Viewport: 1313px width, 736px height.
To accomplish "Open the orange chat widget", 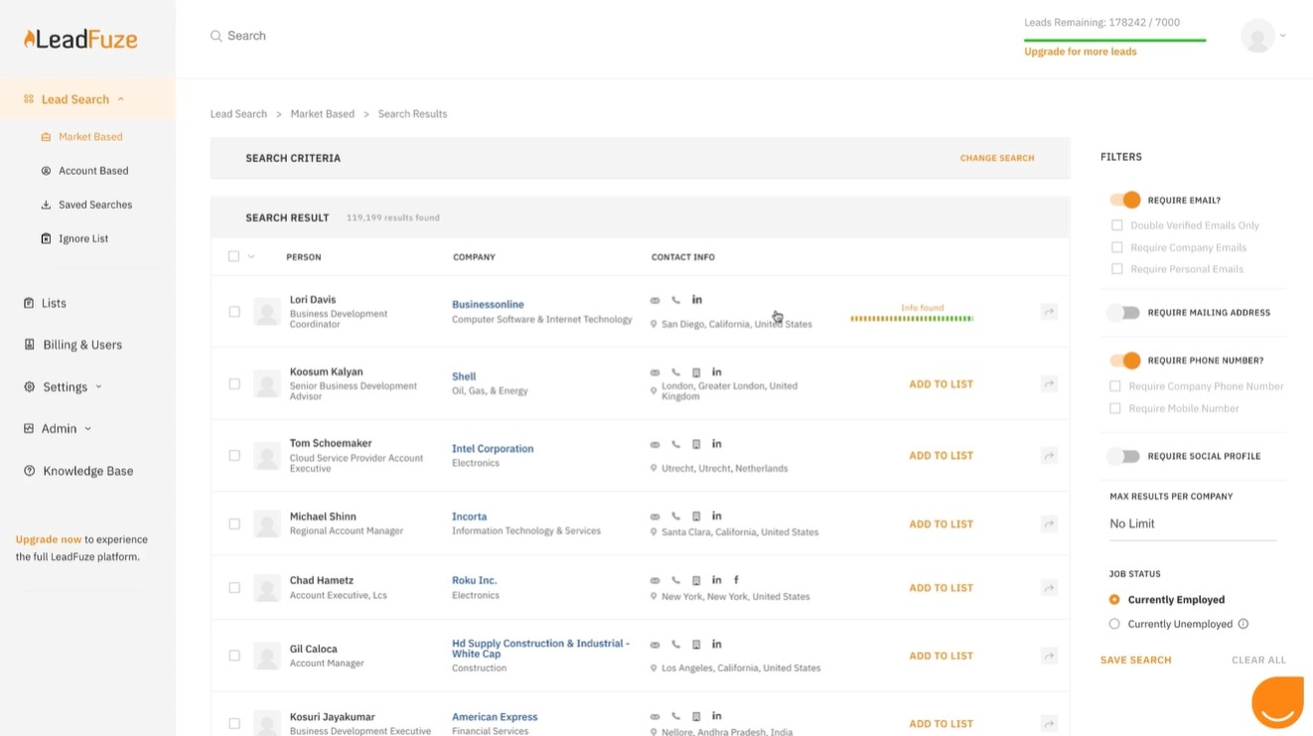I will tap(1278, 702).
